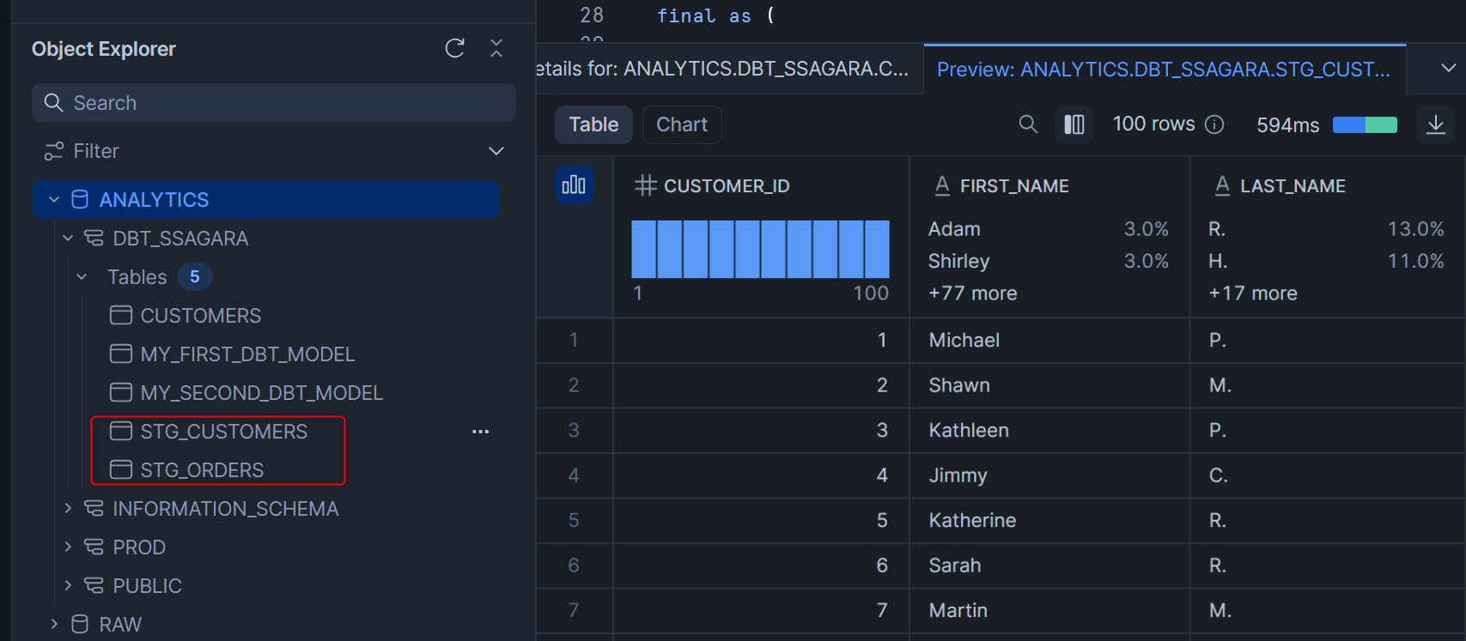The height and width of the screenshot is (641, 1466).
Task: Expand the PUBLIC schema
Action: click(68, 585)
